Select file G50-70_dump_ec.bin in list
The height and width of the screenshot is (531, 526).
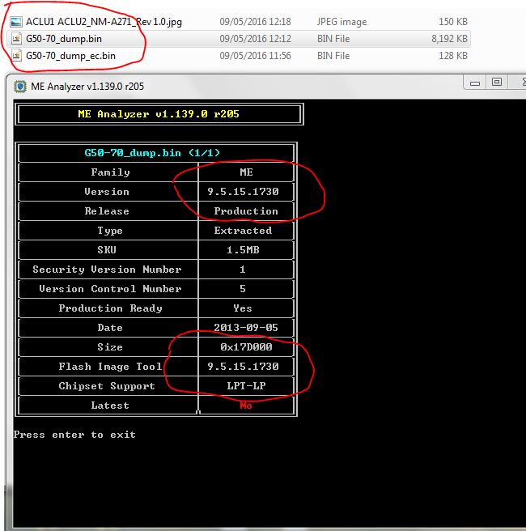70,56
